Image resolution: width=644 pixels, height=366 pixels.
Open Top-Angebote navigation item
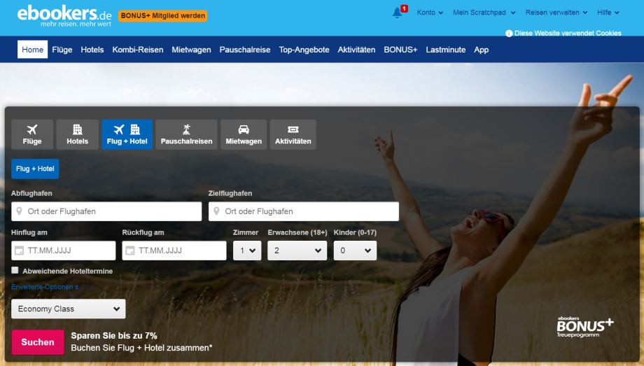tap(304, 50)
